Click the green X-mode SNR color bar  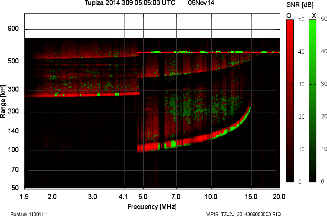pos(312,101)
